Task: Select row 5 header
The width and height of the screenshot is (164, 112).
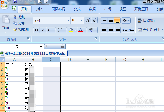Action: pyautogui.click(x=3, y=84)
